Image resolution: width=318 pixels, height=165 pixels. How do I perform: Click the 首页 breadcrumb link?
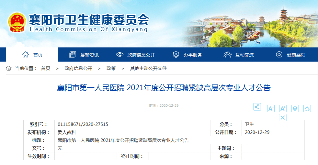pyautogui.click(x=46, y=68)
